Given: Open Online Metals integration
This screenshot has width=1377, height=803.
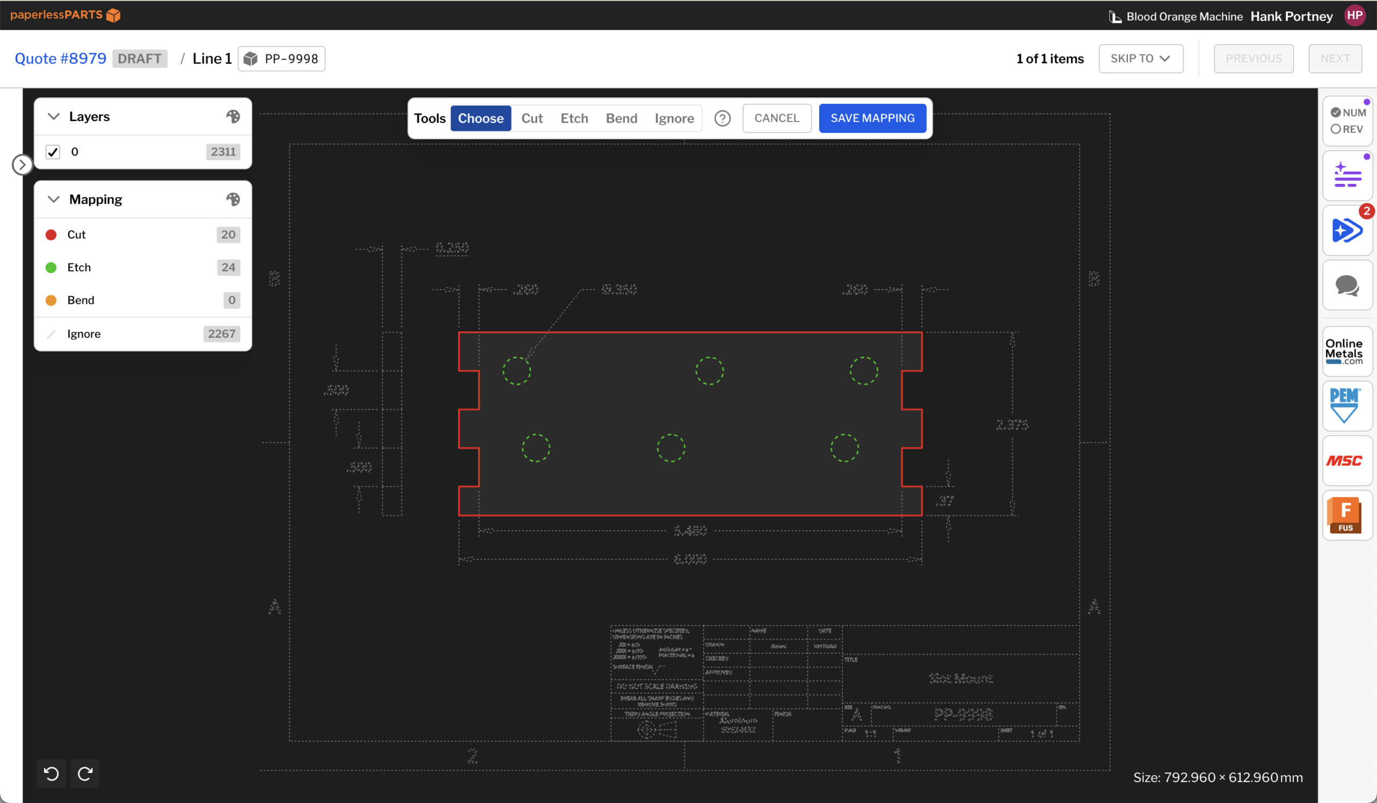Looking at the screenshot, I should click(x=1347, y=351).
